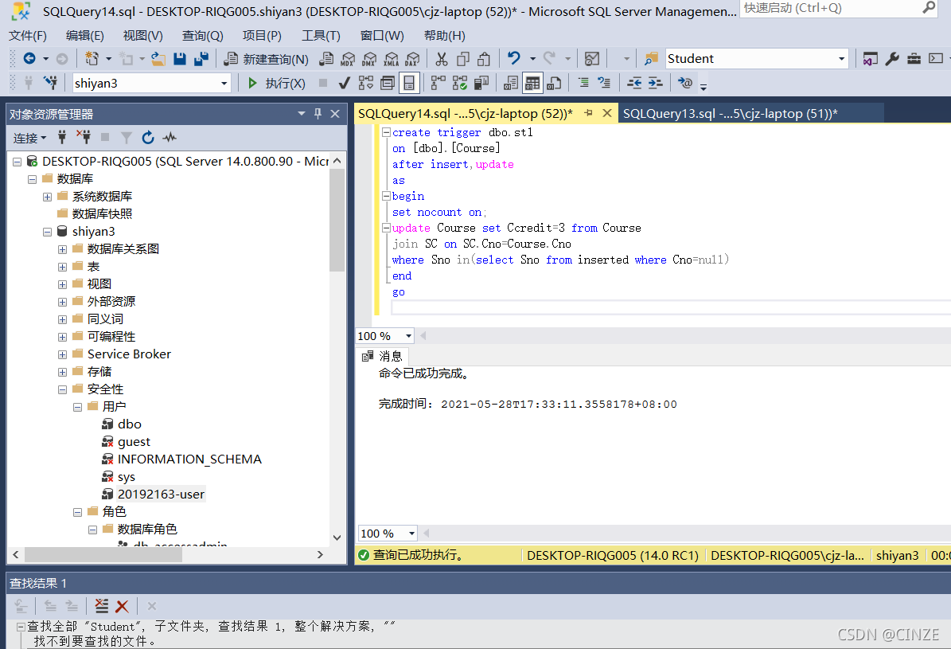This screenshot has width=951, height=649.
Task: Open the 编辑(E) menu
Action: pyautogui.click(x=85, y=36)
